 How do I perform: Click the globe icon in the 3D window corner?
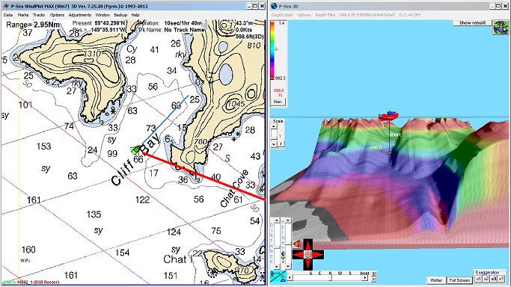501,28
